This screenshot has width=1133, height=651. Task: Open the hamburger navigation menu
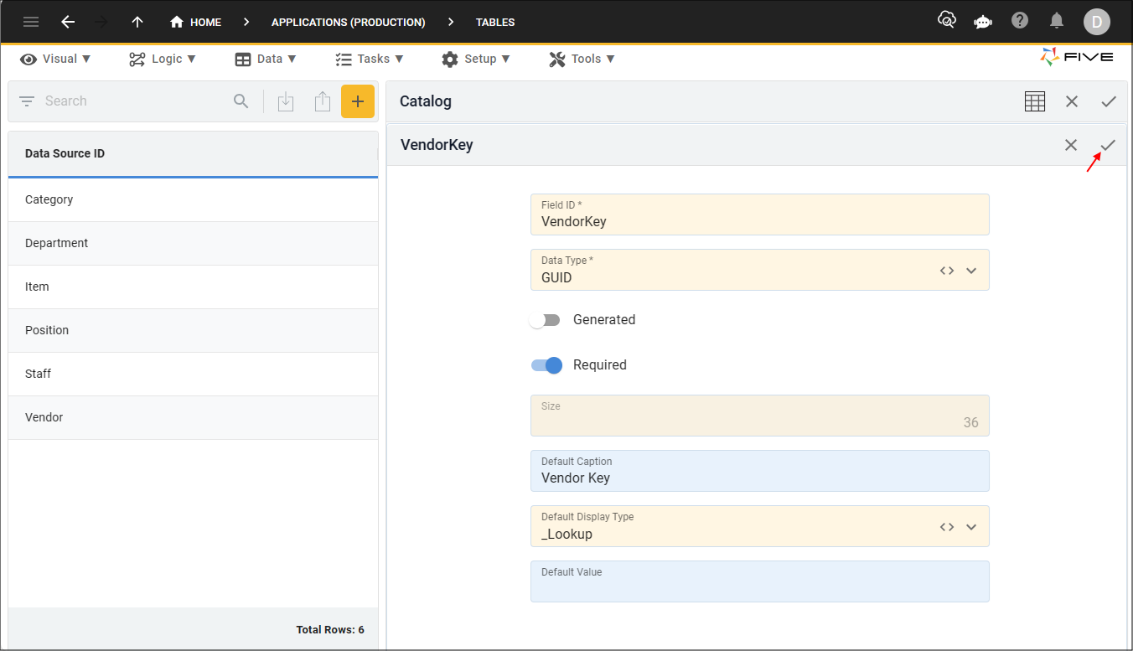click(x=31, y=23)
